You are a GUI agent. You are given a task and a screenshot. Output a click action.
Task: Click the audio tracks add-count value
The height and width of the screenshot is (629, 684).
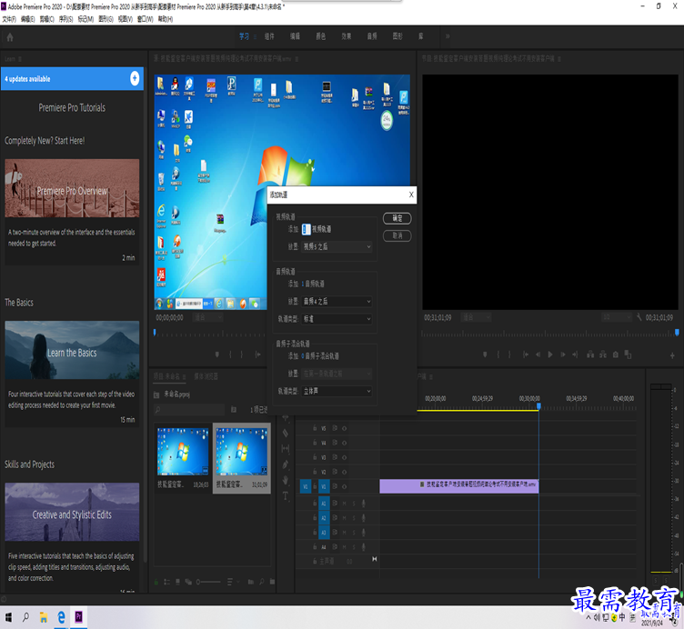[303, 285]
